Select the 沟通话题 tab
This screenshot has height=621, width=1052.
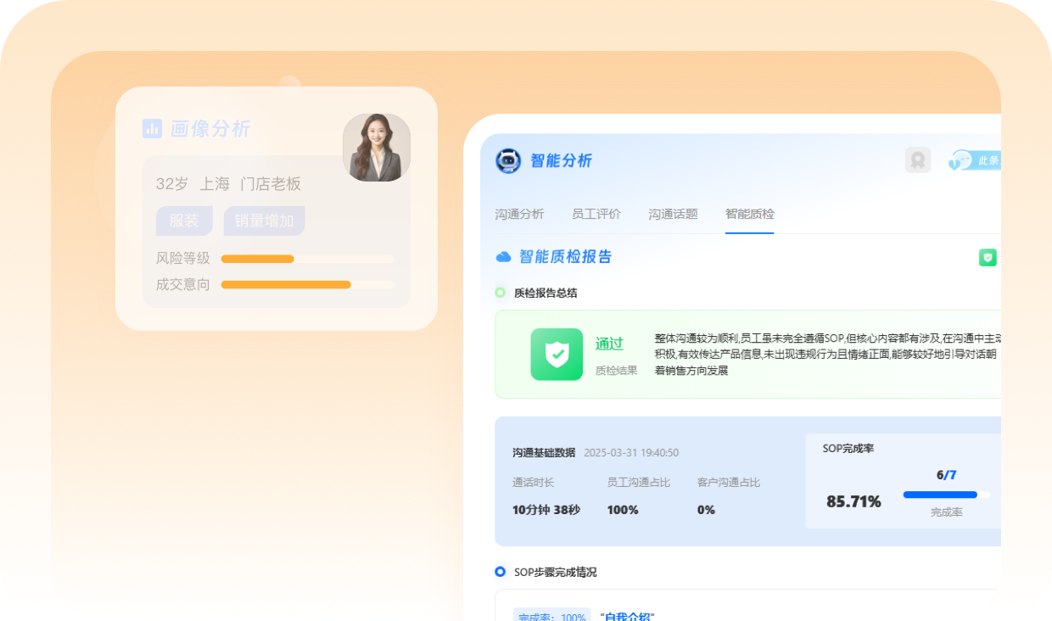click(673, 214)
